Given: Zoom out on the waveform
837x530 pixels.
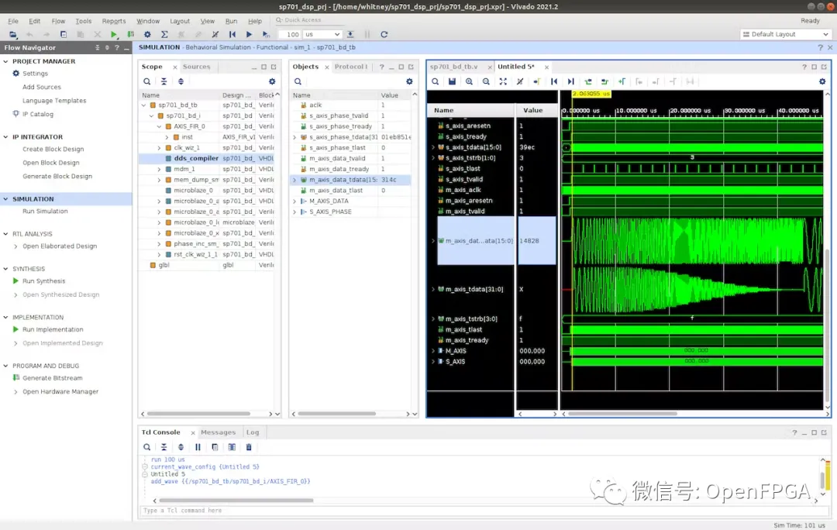Looking at the screenshot, I should tap(486, 81).
